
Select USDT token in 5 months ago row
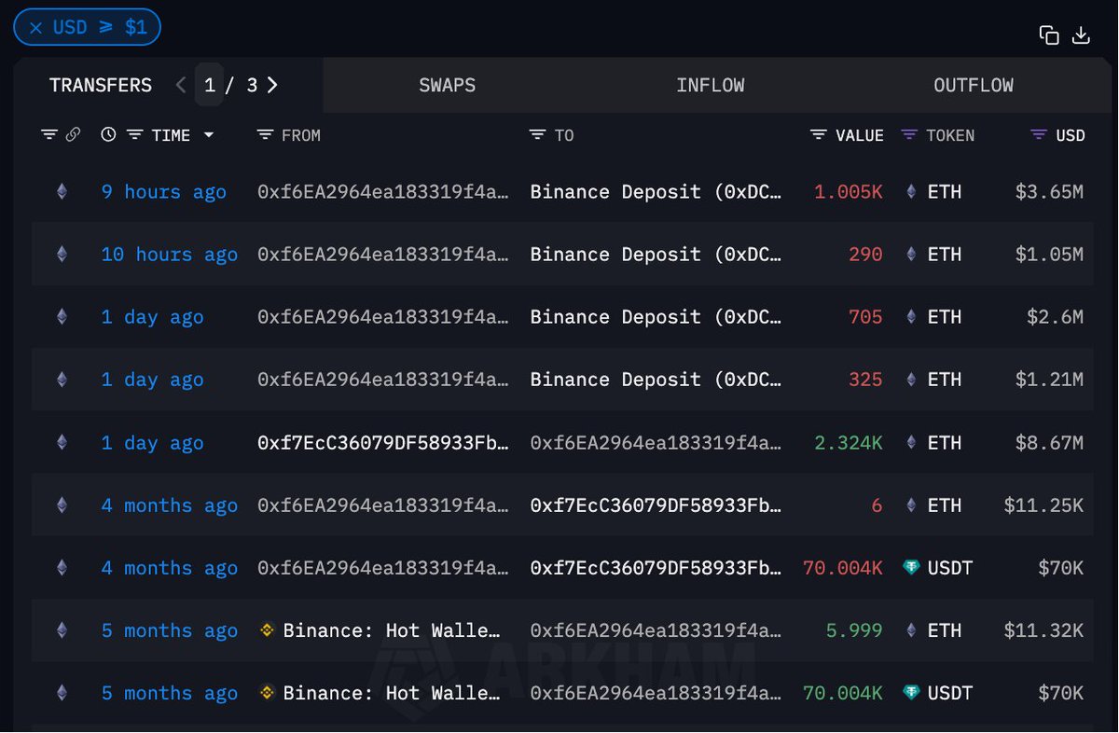pyautogui.click(x=938, y=693)
